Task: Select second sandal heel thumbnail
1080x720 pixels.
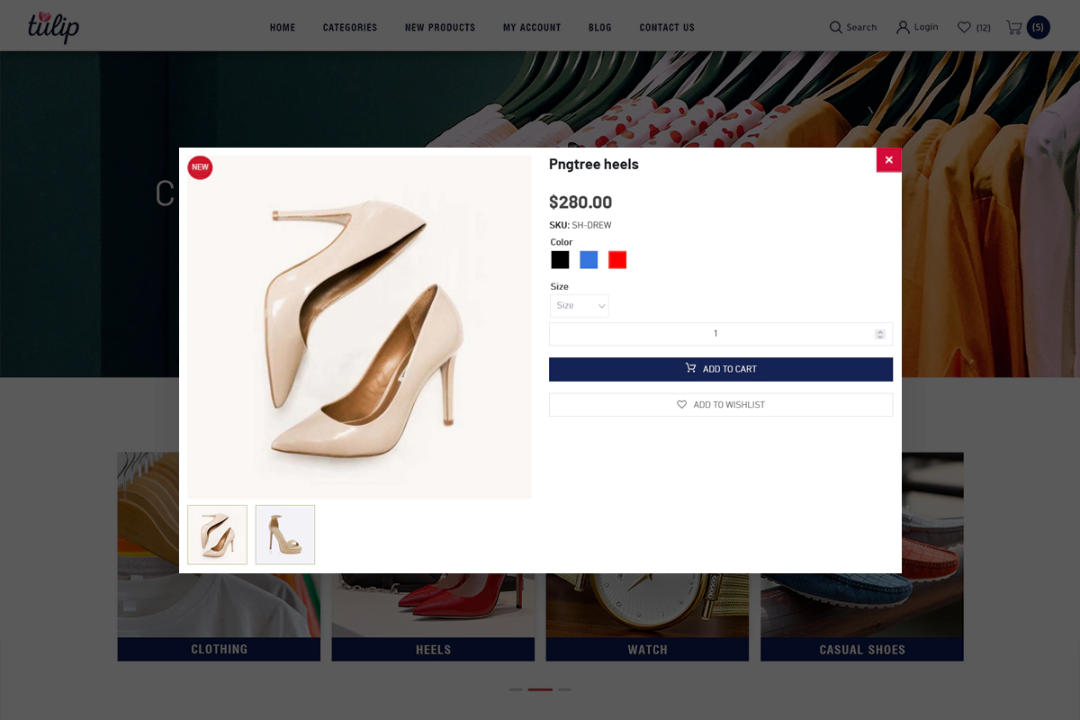Action: 285,535
